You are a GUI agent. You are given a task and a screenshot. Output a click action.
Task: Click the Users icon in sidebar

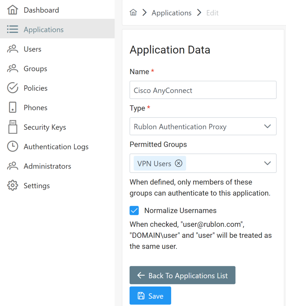tap(13, 49)
